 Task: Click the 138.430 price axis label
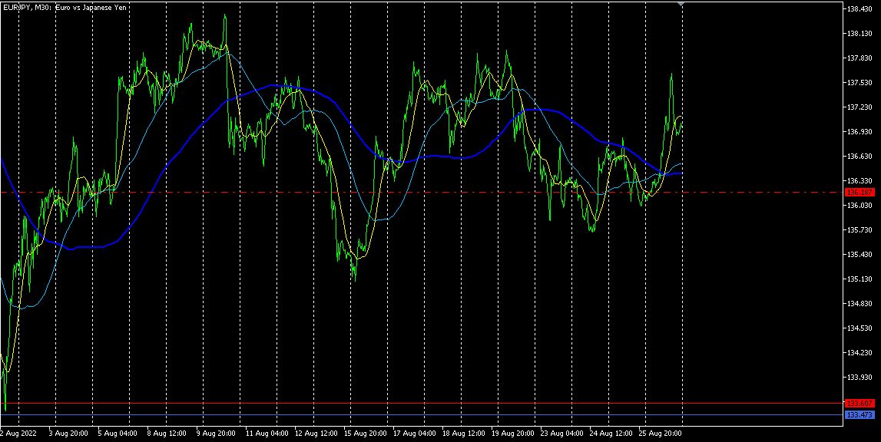[x=859, y=9]
